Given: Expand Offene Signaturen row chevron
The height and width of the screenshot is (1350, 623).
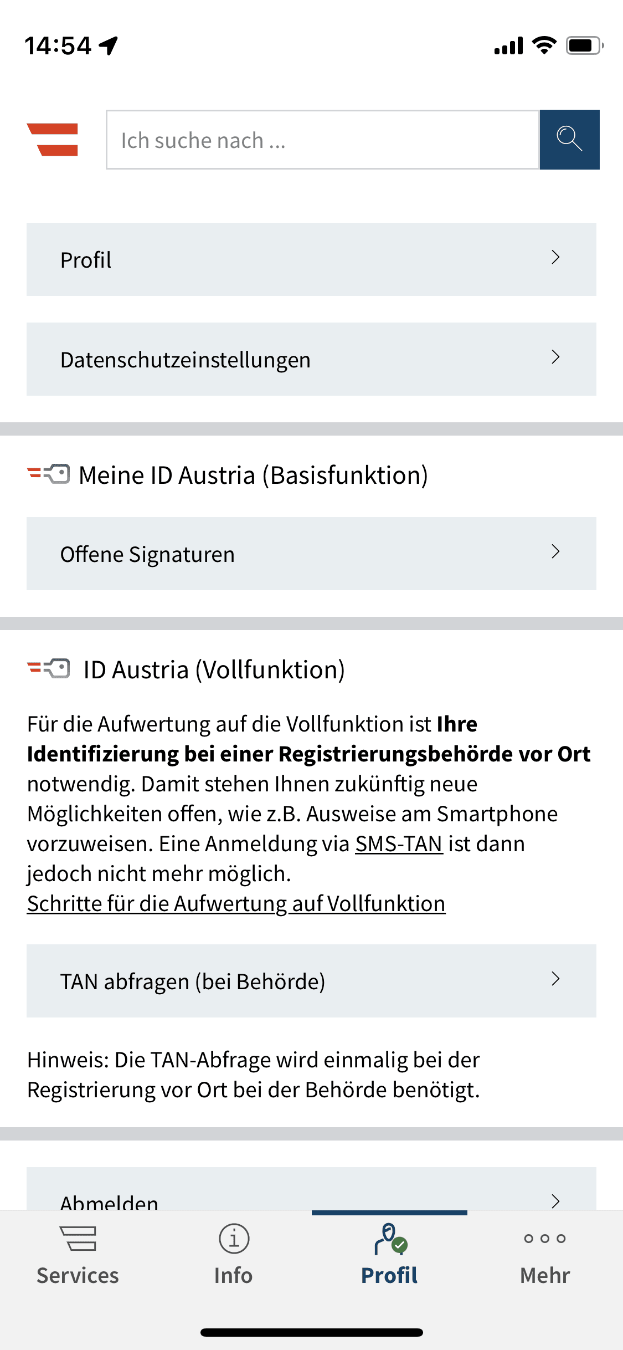Looking at the screenshot, I should (x=555, y=552).
